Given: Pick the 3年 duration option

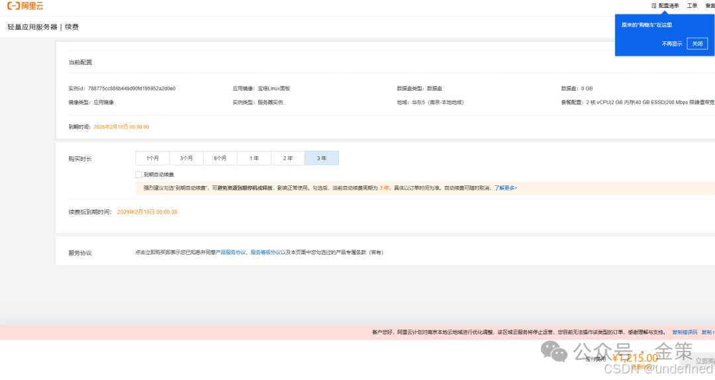Looking at the screenshot, I should (321, 158).
